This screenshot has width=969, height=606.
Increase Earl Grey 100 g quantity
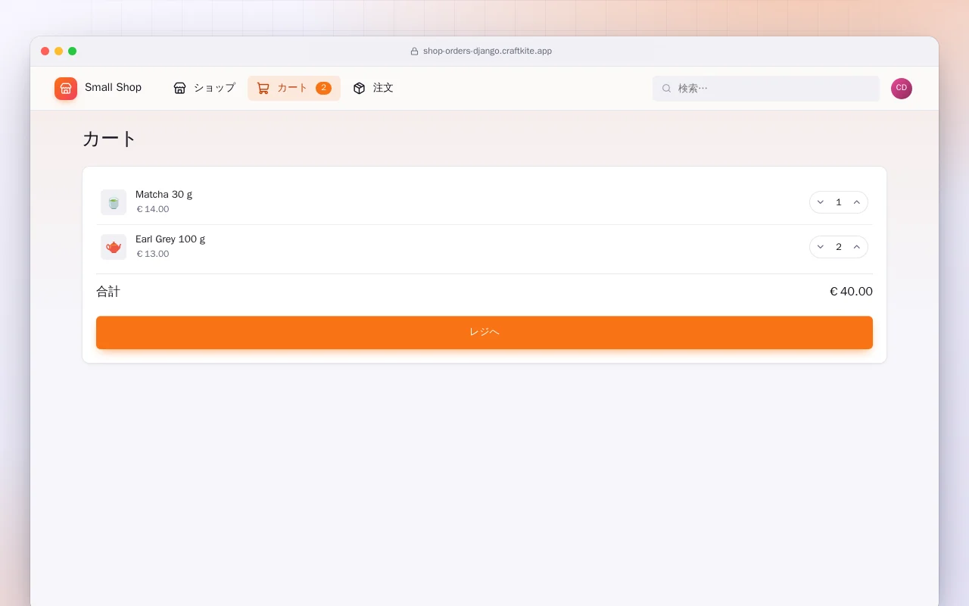point(857,247)
